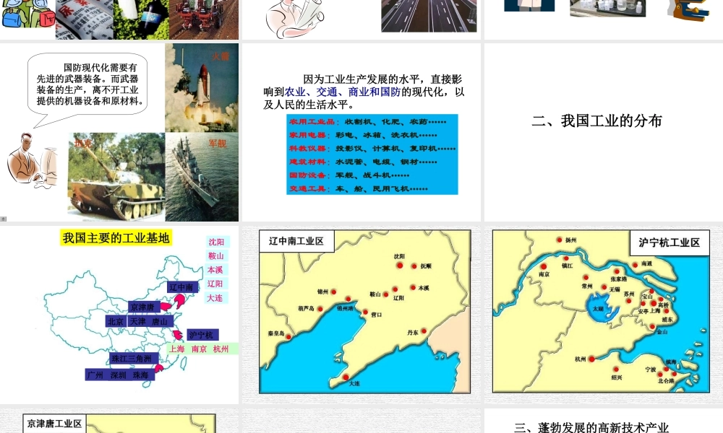This screenshot has width=723, height=433.
Task: Click the 鞍山 label in the city list
Action: 215,256
